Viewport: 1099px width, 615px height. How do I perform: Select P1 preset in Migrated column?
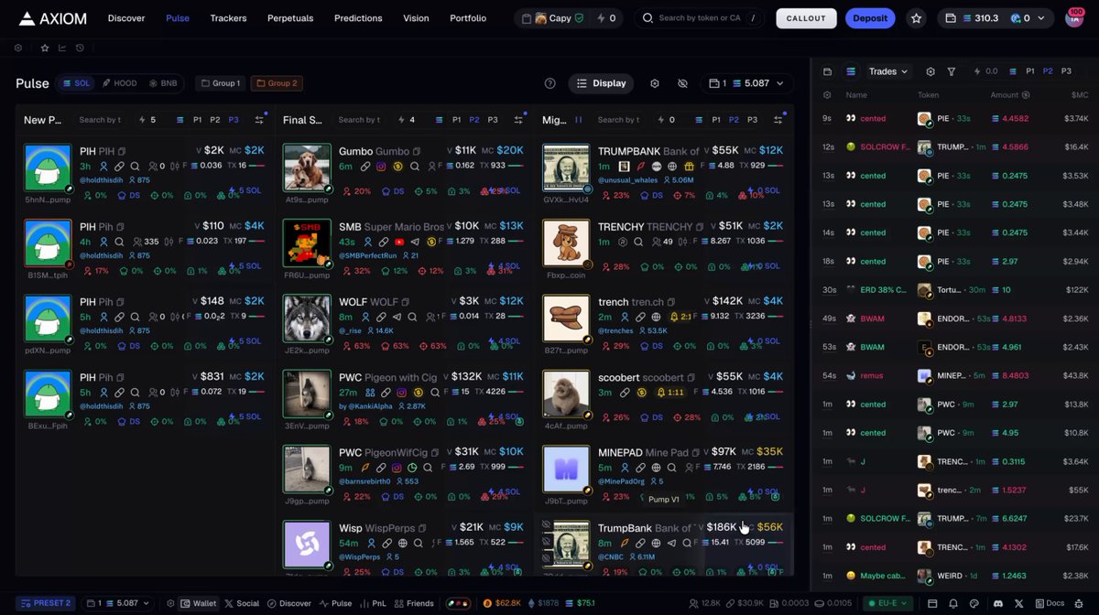(715, 120)
